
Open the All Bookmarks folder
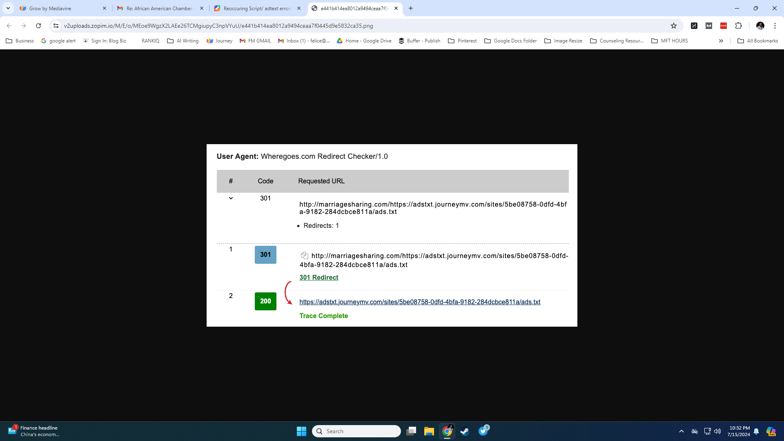758,41
